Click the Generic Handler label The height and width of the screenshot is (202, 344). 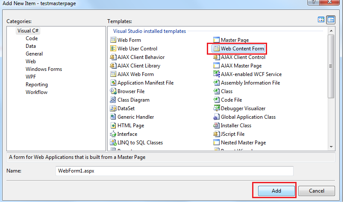tap(135, 117)
